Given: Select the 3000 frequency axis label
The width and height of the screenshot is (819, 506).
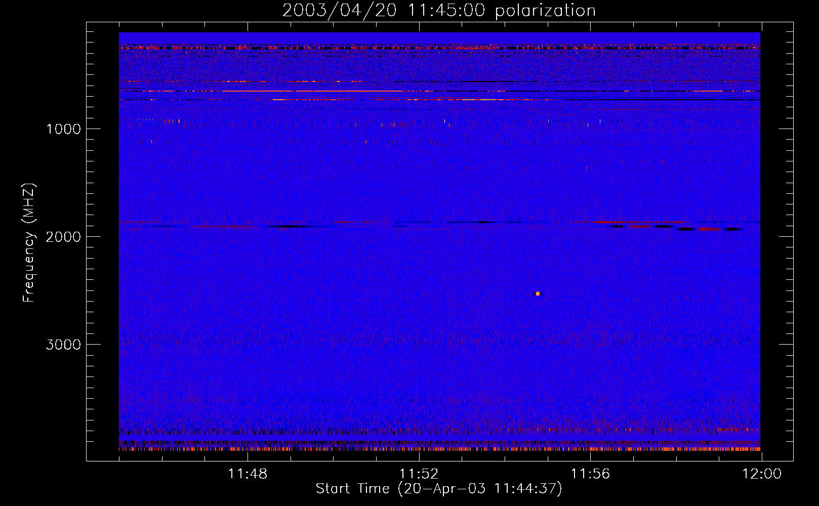Looking at the screenshot, I should [63, 345].
